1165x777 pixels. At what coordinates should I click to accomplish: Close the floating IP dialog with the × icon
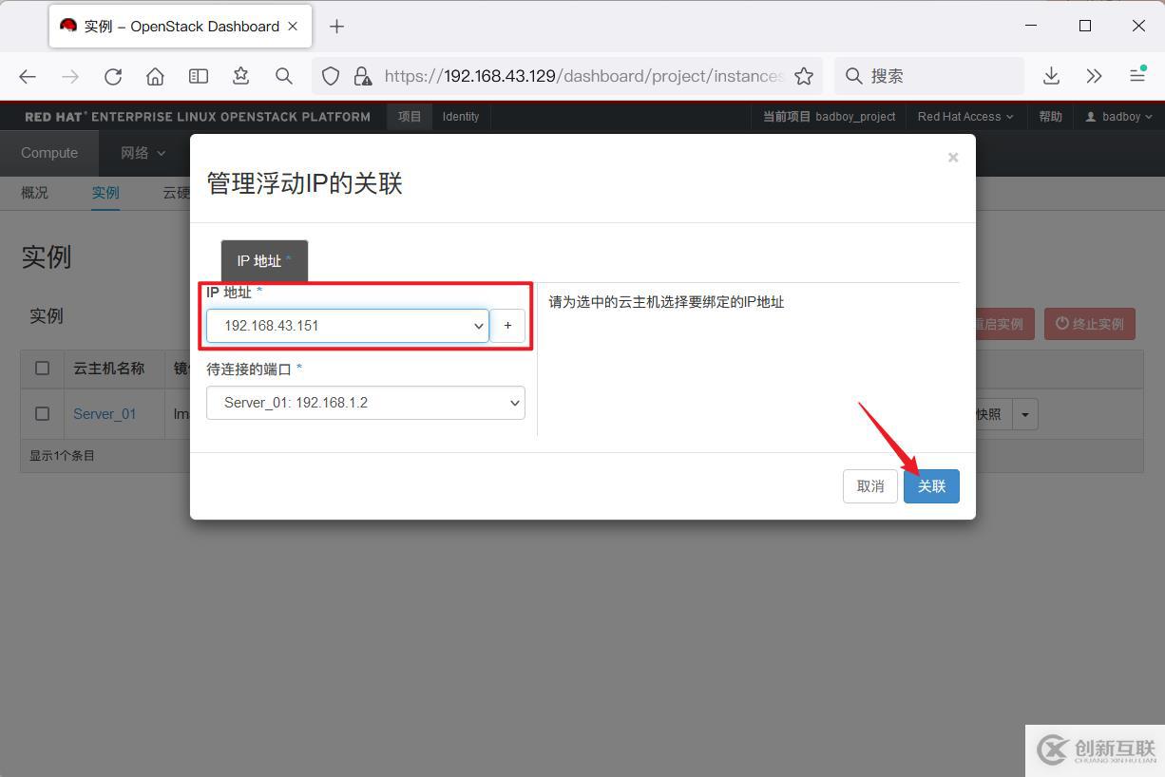click(x=953, y=158)
